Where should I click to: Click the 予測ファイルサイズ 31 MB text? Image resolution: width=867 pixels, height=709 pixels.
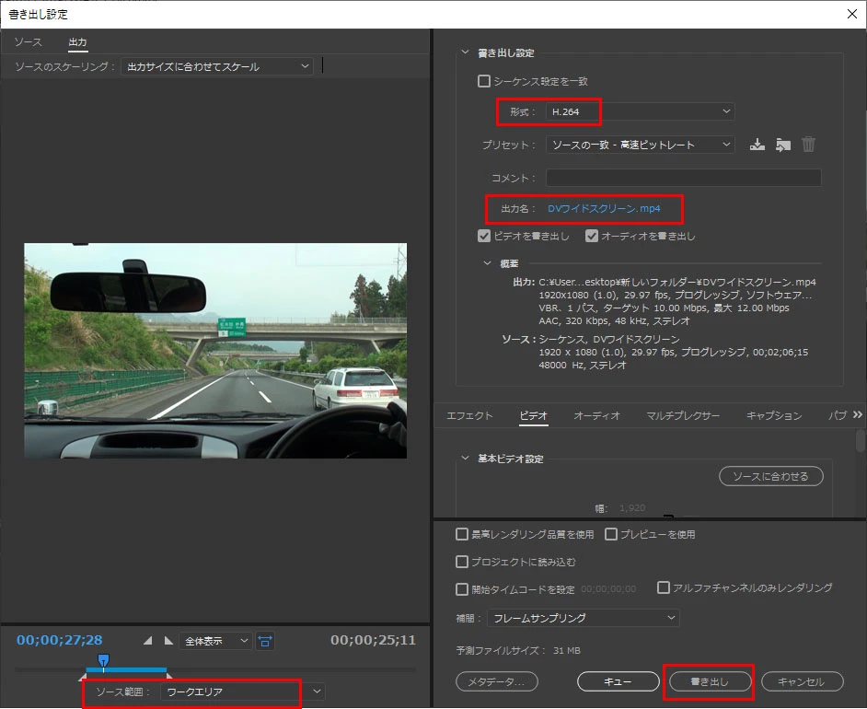point(518,650)
